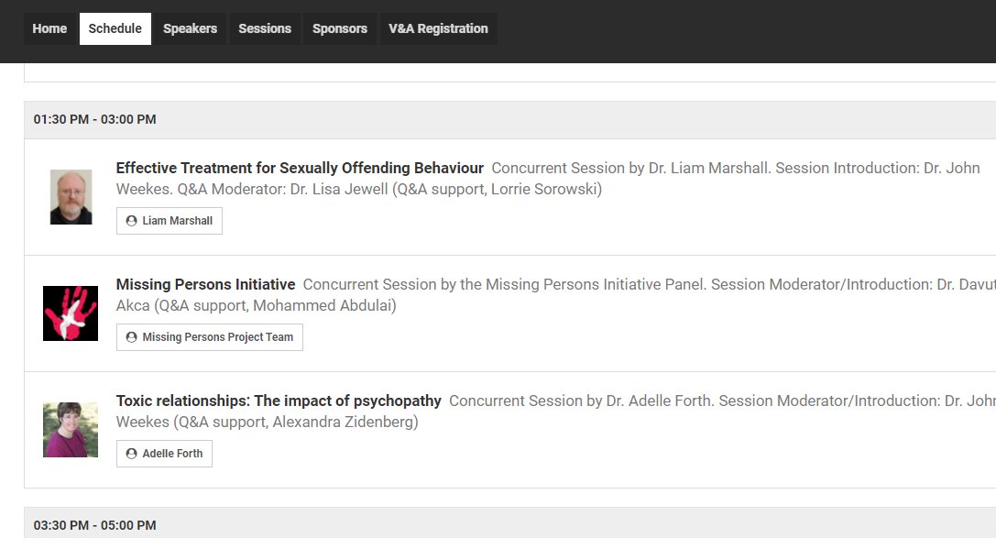Click the Adelle Forth speaker button
Viewport: 996px width, 560px height.
165,454
